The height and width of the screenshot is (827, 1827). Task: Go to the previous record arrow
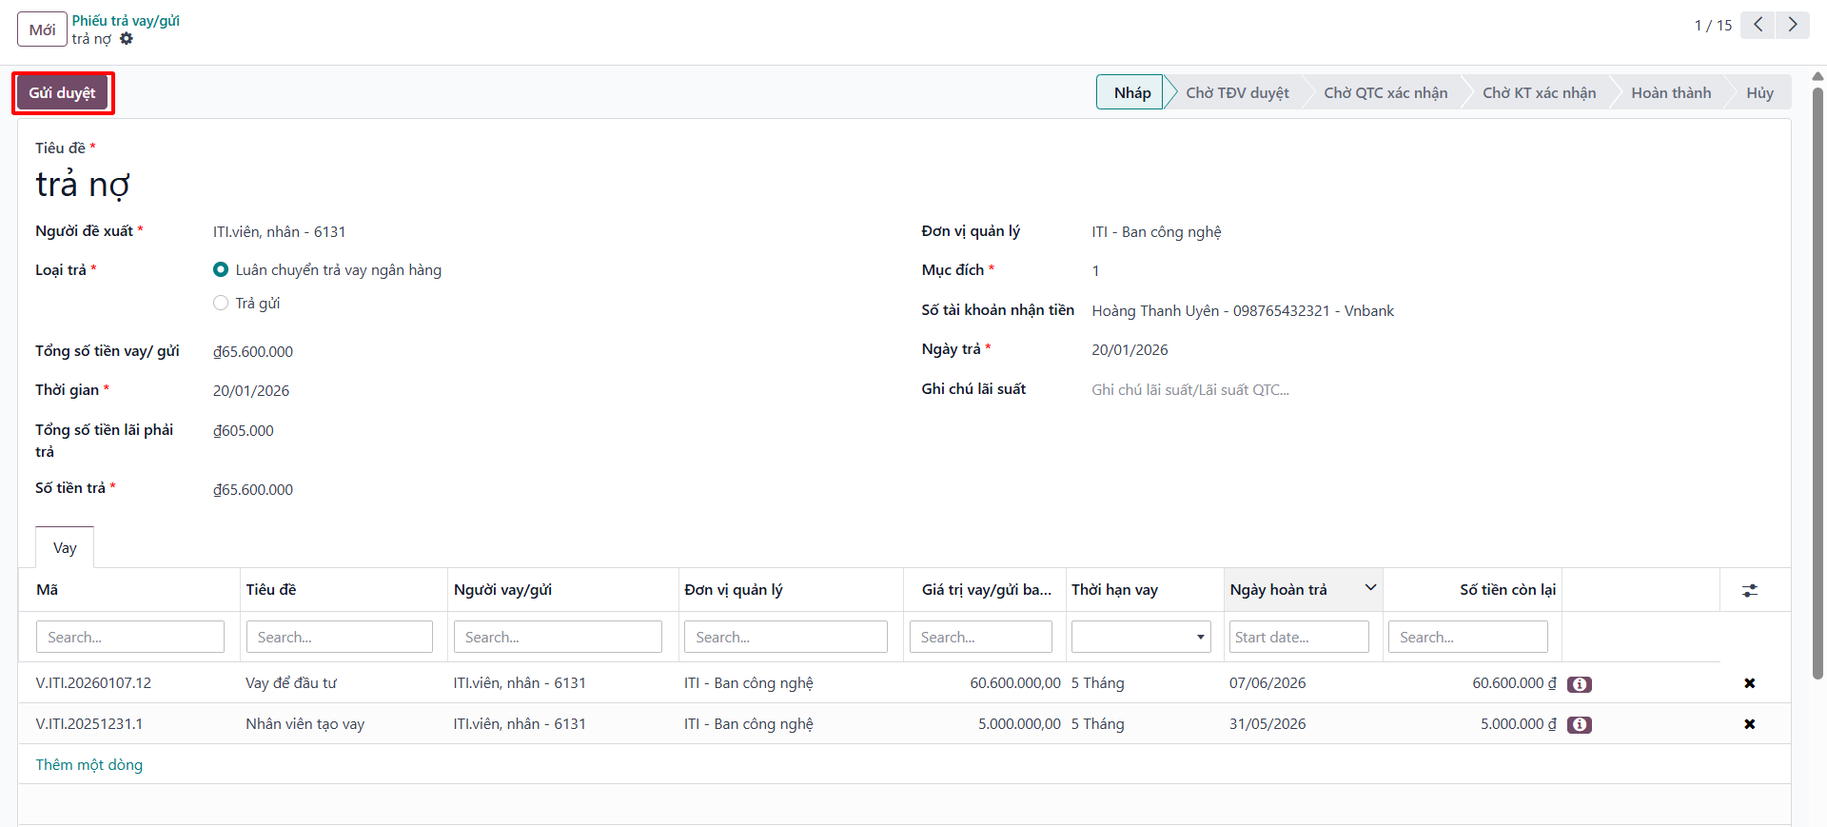1758,25
